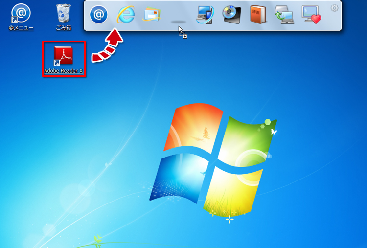Screen dimensions: 367x248
Task: Open Windows Live Mail in the launcher bar
Action: tap(152, 15)
